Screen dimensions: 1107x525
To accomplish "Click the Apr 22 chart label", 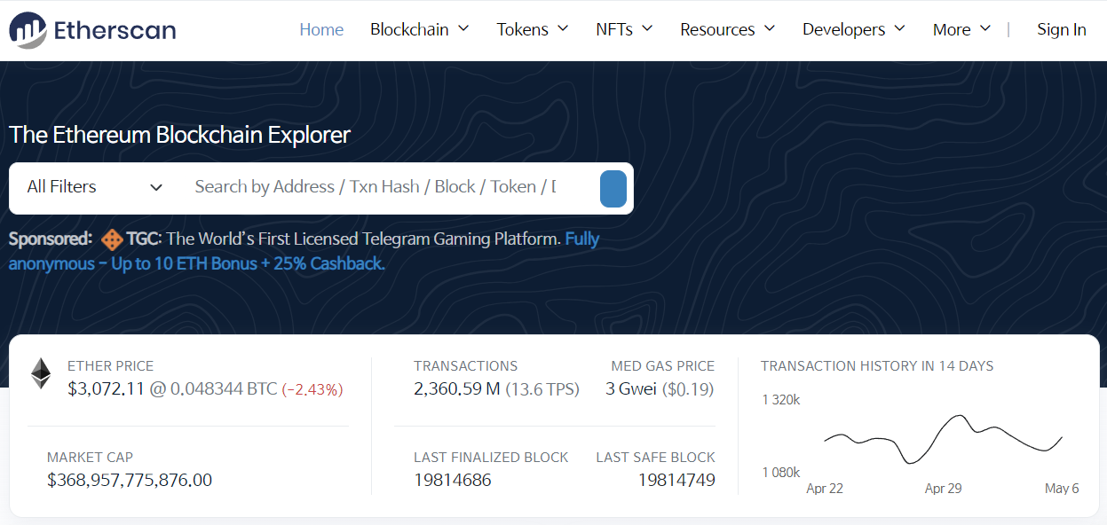I will click(x=825, y=489).
